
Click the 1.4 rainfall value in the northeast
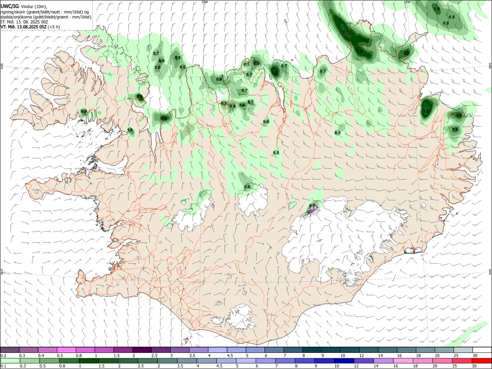point(359,52)
